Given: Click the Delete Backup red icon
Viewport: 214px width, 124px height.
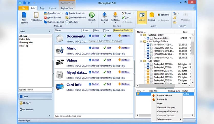Looking at the screenshot, I should [x=46, y=18].
